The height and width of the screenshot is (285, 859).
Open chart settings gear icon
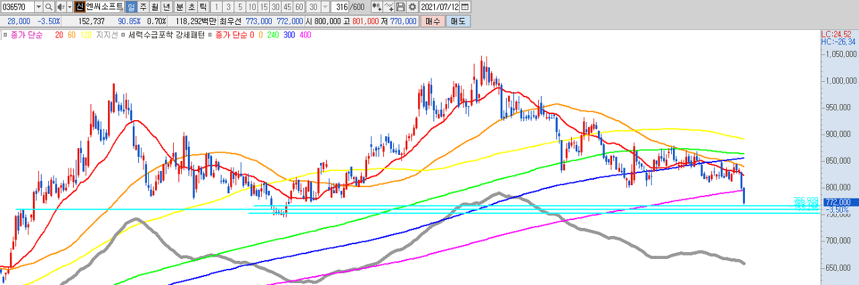413,7
